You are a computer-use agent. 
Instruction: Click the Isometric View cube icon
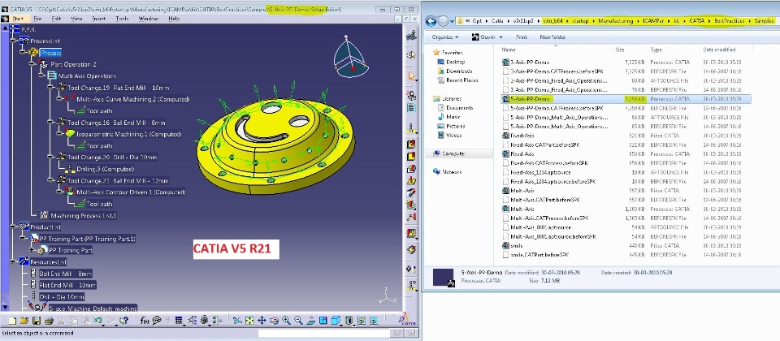tap(335, 321)
